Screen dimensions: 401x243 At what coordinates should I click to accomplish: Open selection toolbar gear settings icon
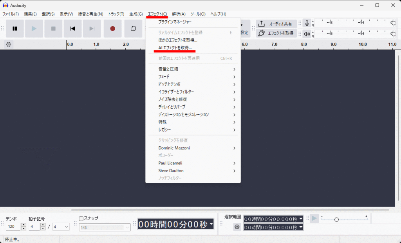click(237, 227)
